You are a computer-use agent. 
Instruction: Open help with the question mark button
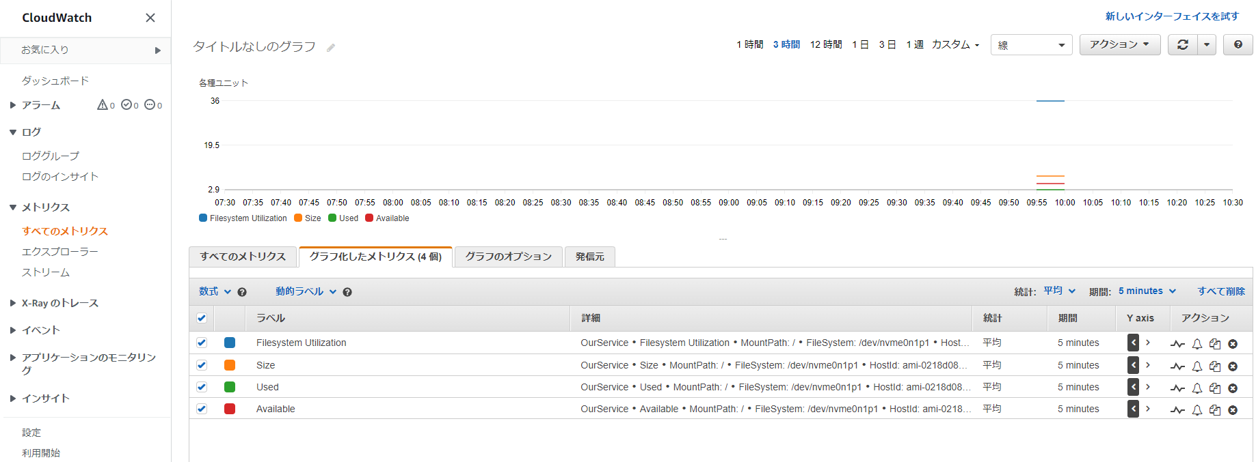pyautogui.click(x=1238, y=45)
